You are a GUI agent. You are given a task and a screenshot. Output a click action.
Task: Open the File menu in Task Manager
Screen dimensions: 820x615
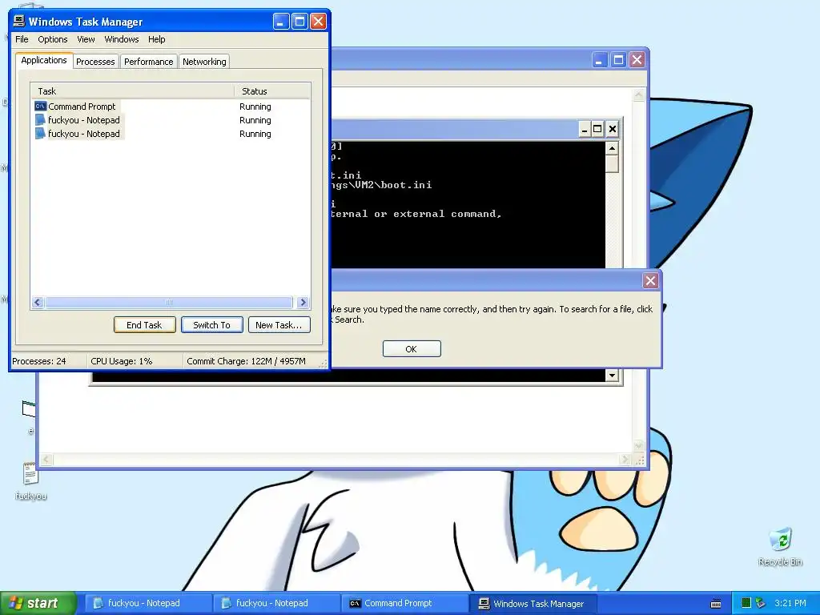[22, 39]
